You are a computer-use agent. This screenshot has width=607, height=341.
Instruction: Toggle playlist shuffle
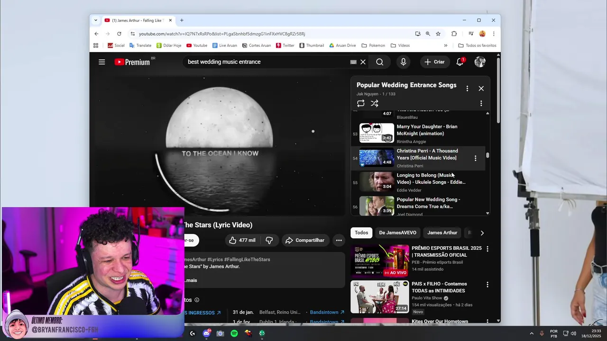[375, 103]
